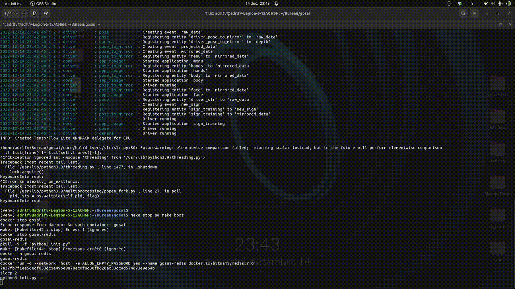Image resolution: width=515 pixels, height=289 pixels.
Task: Open the OBS Studio app menu
Action: [x=43, y=4]
